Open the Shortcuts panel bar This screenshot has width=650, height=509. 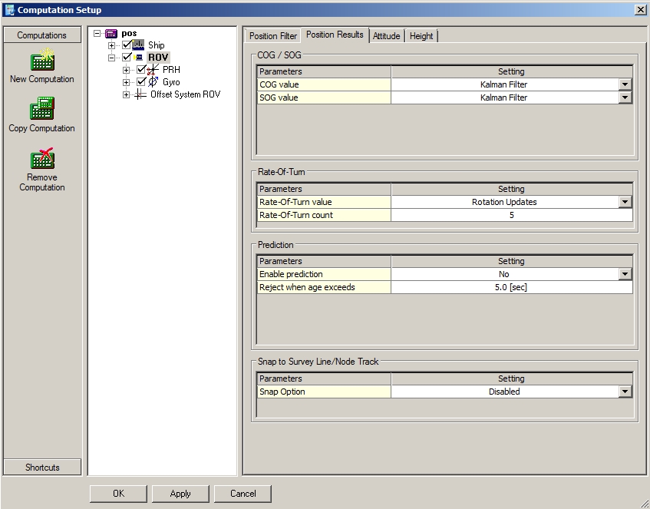41,468
